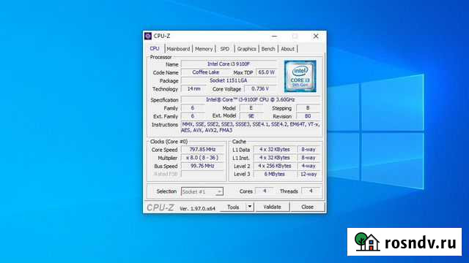Click the Level 3 12-way associativity value
The height and width of the screenshot is (263, 469).
point(309,174)
